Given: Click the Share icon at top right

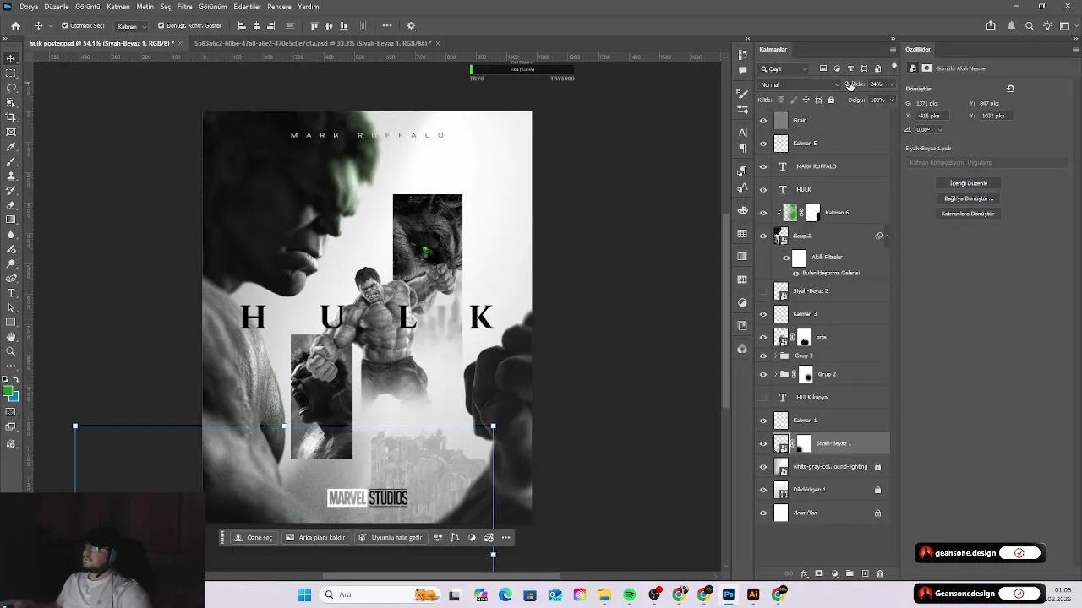Looking at the screenshot, I should point(991,26).
